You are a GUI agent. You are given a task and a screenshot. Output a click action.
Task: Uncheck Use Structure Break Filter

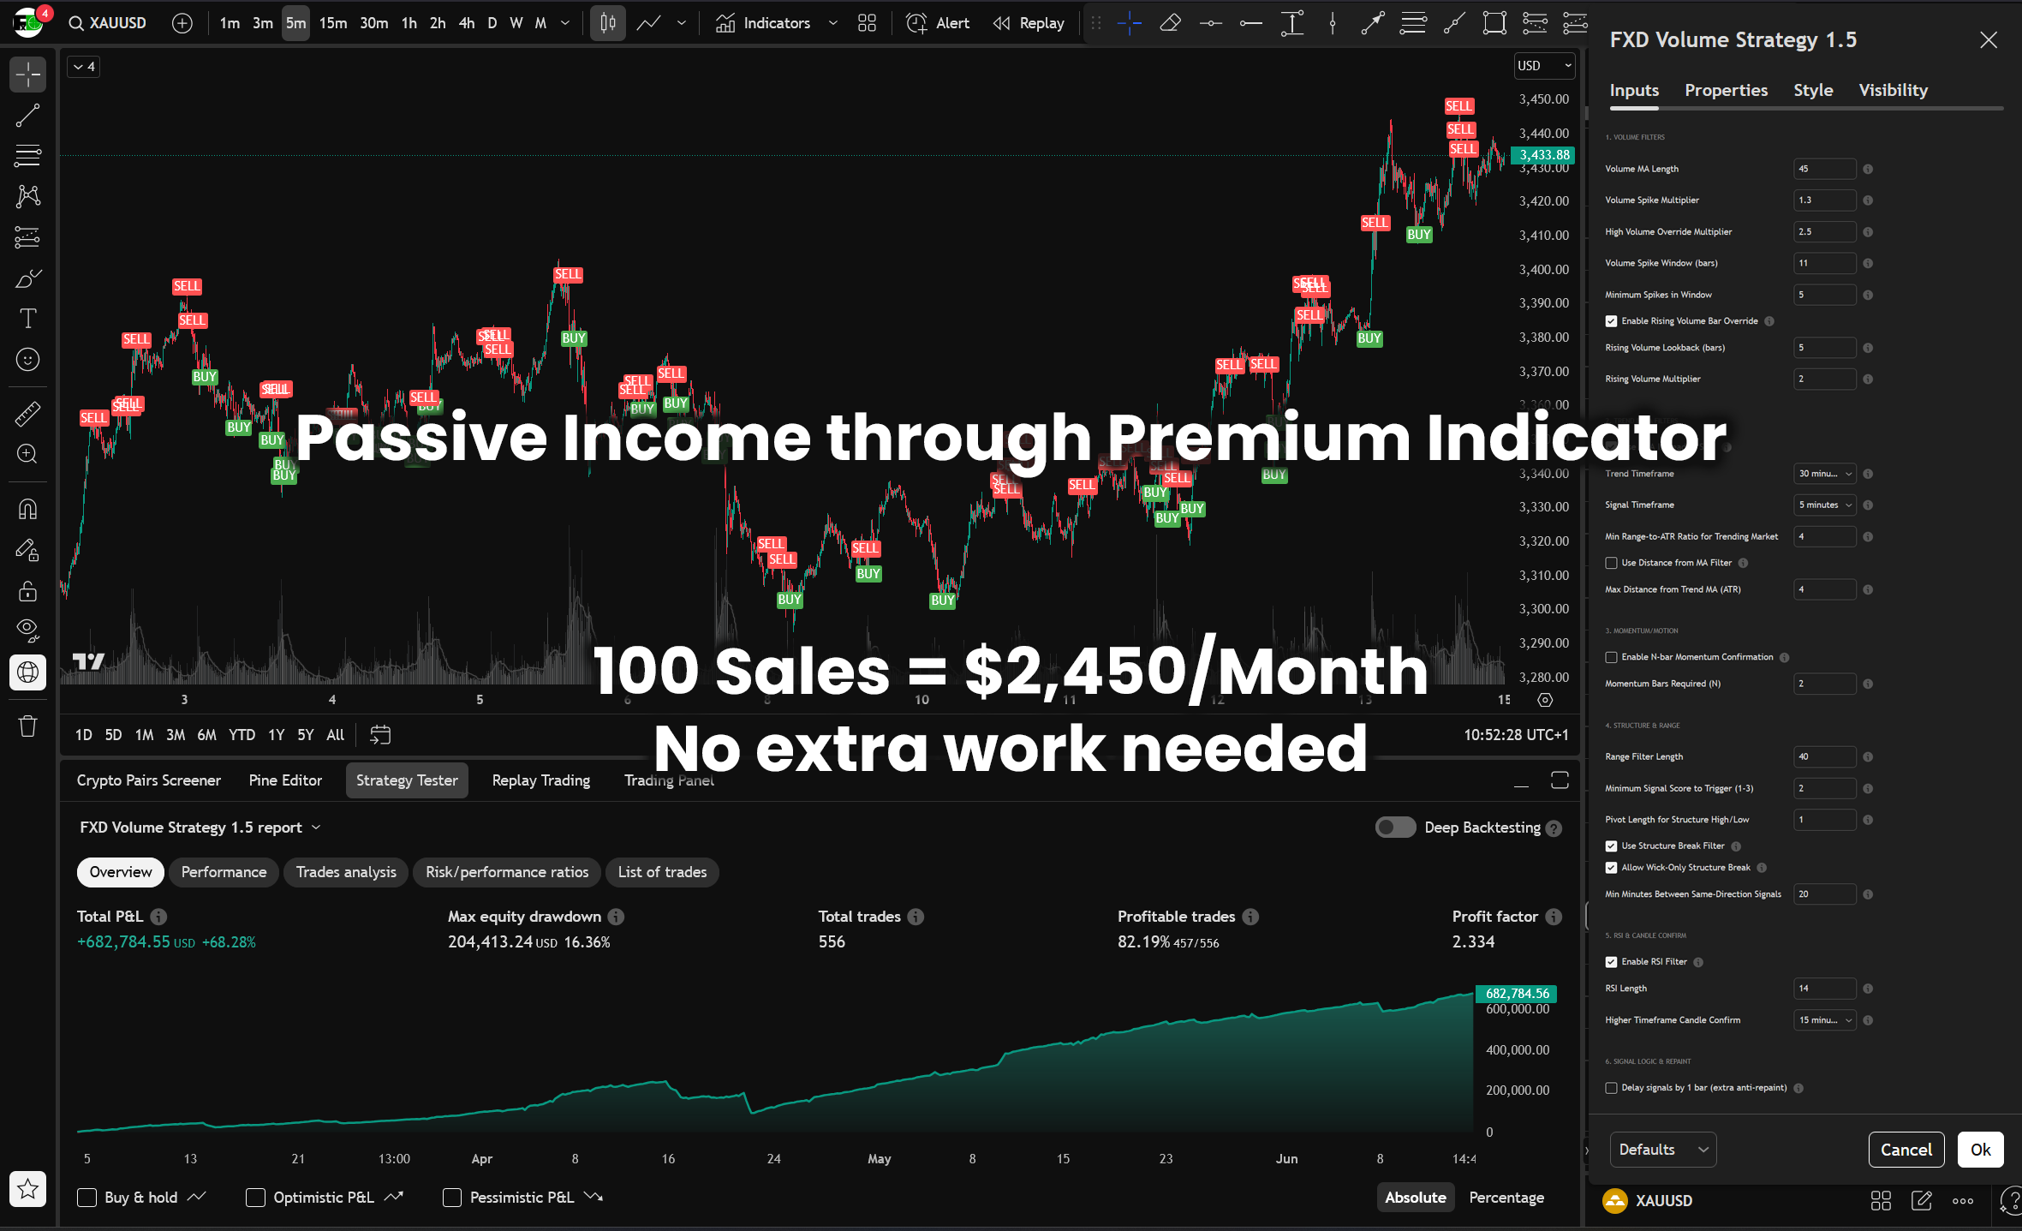pyautogui.click(x=1611, y=846)
